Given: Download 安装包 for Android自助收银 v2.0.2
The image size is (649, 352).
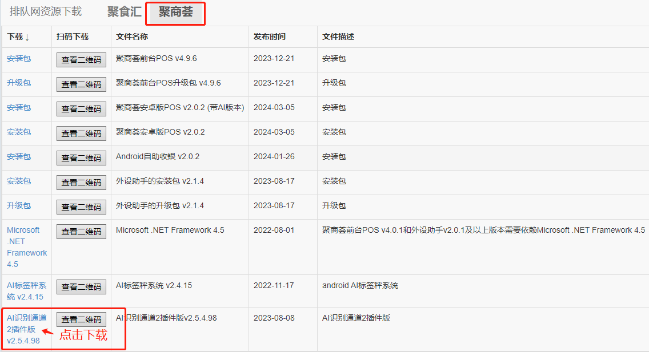Looking at the screenshot, I should (x=19, y=156).
